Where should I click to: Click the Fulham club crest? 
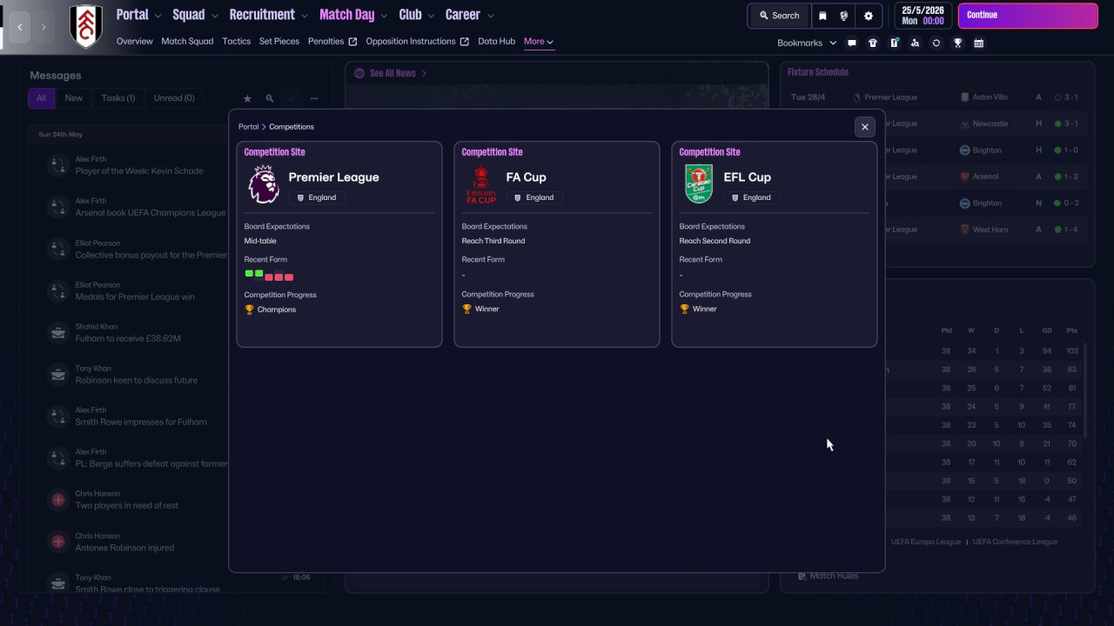(85, 26)
